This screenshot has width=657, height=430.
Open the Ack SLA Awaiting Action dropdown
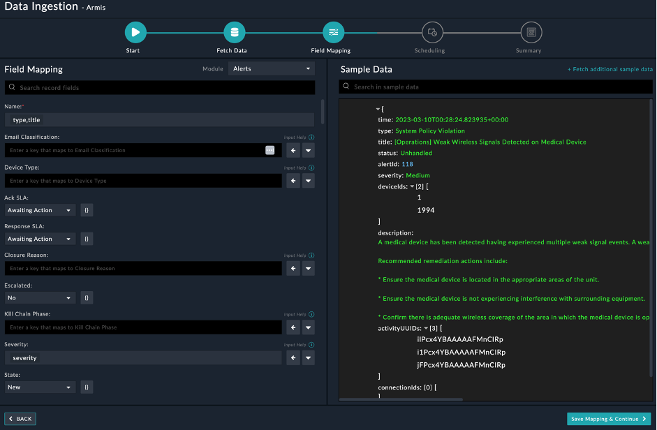(x=40, y=210)
